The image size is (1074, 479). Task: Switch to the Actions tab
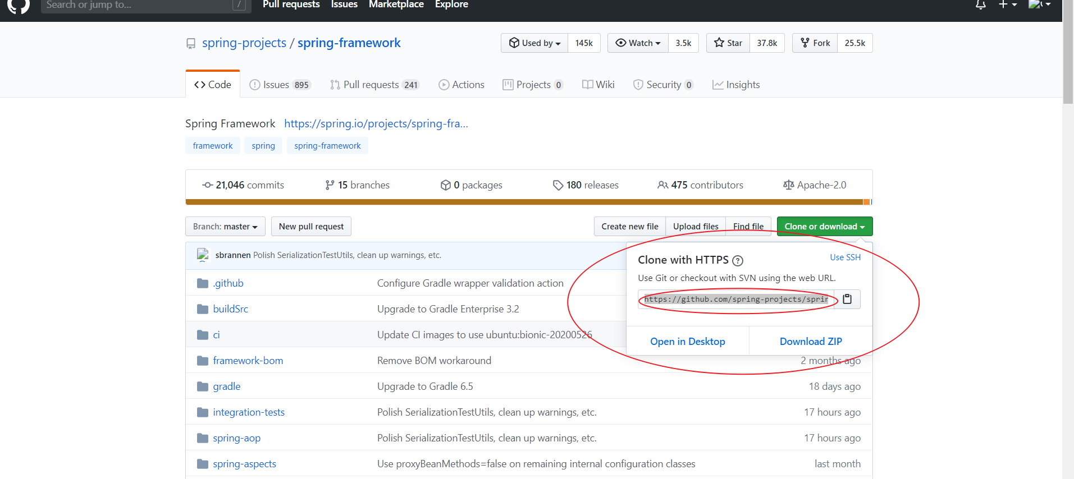click(461, 85)
